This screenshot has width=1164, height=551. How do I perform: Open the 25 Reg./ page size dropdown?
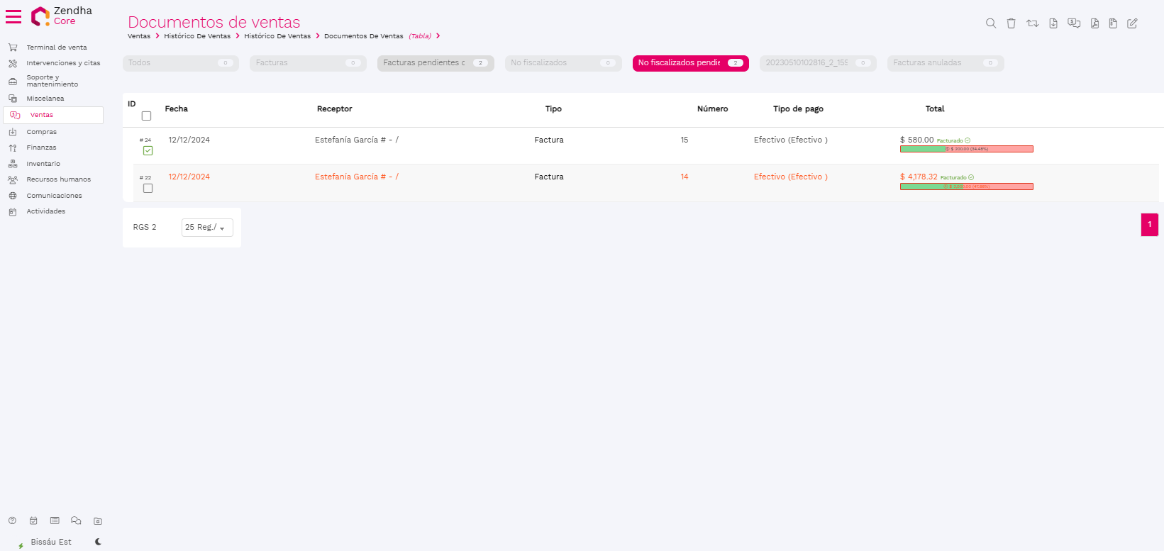tap(206, 227)
